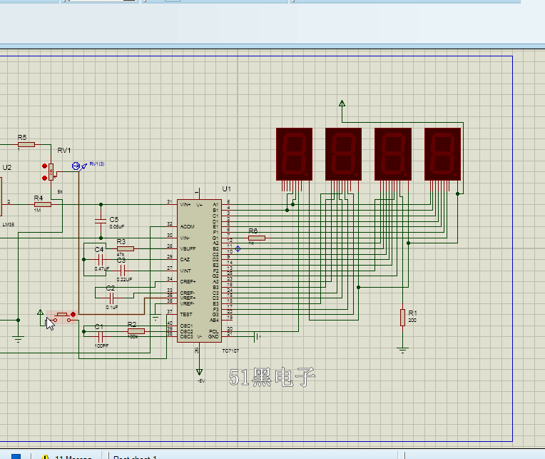Click the highlighted push button switch

[x=62, y=317]
